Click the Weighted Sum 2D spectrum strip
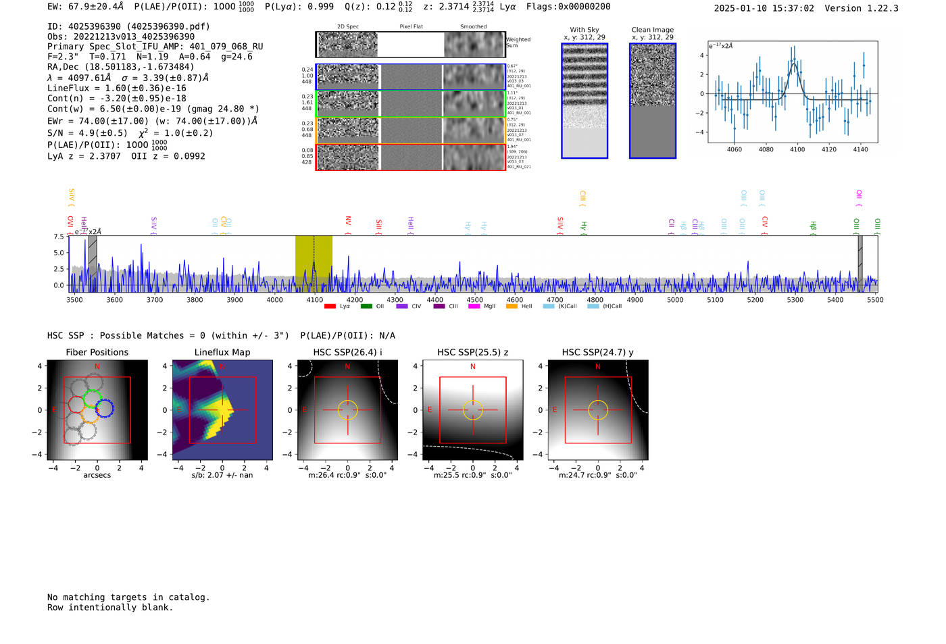Screen dimensions: 946x644 click(410, 45)
